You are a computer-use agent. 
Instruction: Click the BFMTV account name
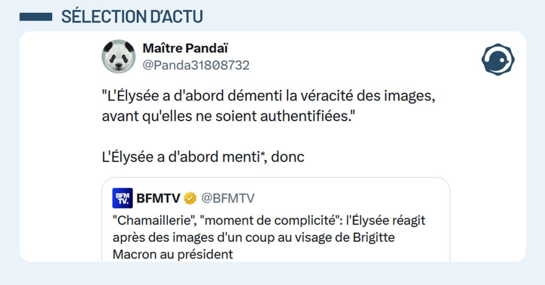click(159, 199)
